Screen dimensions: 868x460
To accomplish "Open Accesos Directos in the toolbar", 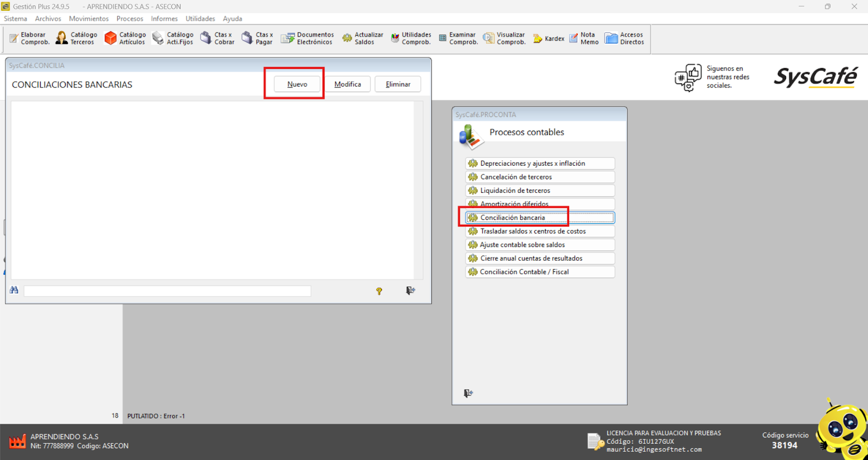I will coord(624,38).
